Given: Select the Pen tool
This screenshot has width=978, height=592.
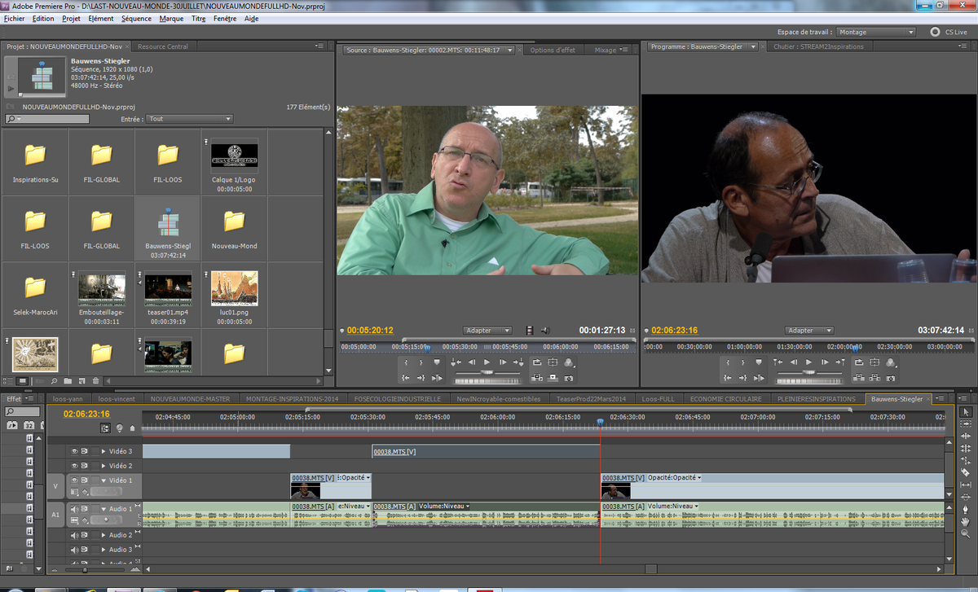Looking at the screenshot, I should 966,510.
